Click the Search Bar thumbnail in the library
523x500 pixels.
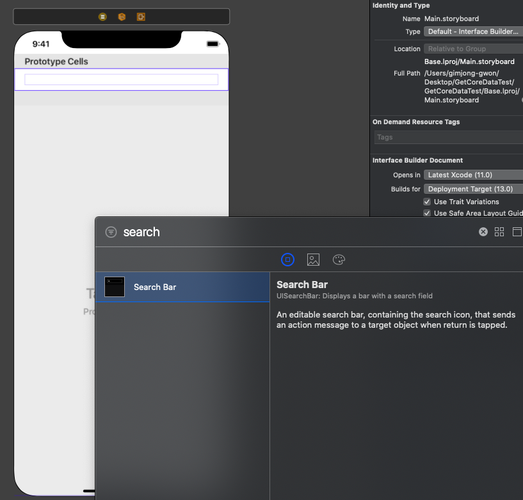tap(115, 287)
